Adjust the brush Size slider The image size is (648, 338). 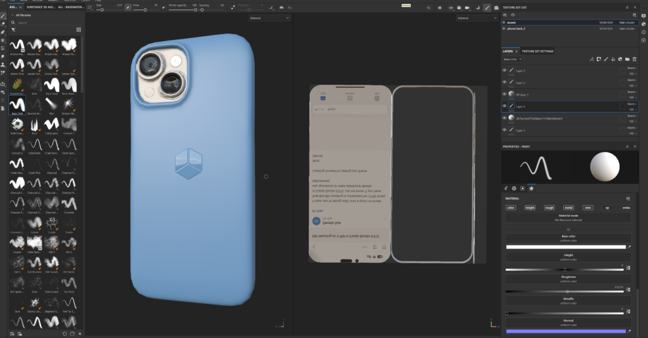[x=110, y=9]
